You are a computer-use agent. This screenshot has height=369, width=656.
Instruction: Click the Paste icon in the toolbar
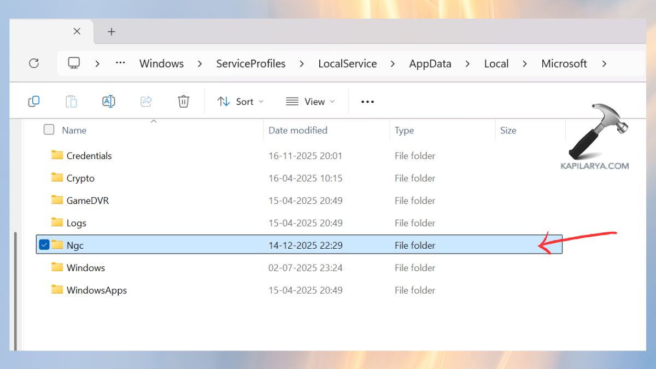[71, 101]
